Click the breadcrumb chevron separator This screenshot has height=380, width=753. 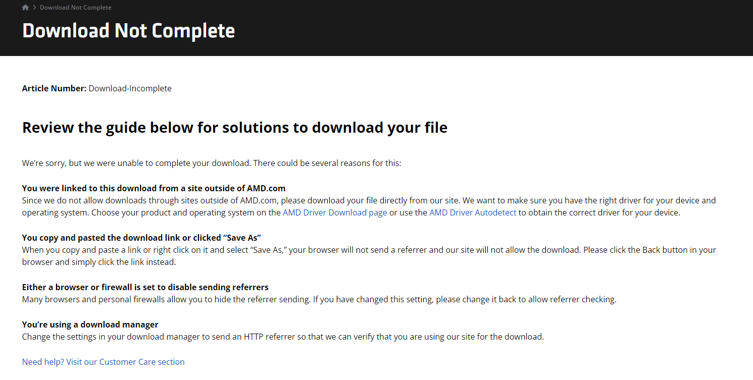pos(34,8)
